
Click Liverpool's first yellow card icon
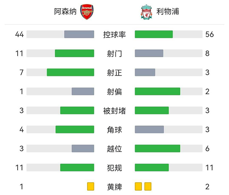138,186
